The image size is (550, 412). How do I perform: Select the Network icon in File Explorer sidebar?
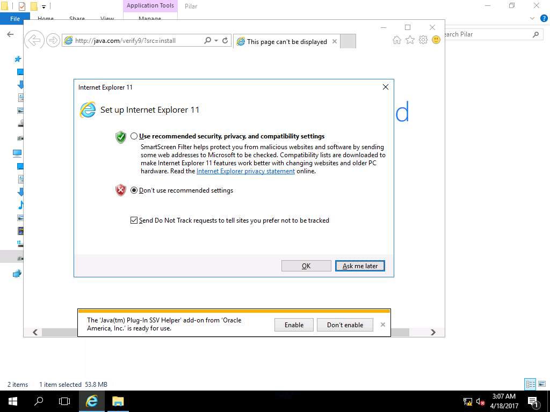pyautogui.click(x=17, y=274)
